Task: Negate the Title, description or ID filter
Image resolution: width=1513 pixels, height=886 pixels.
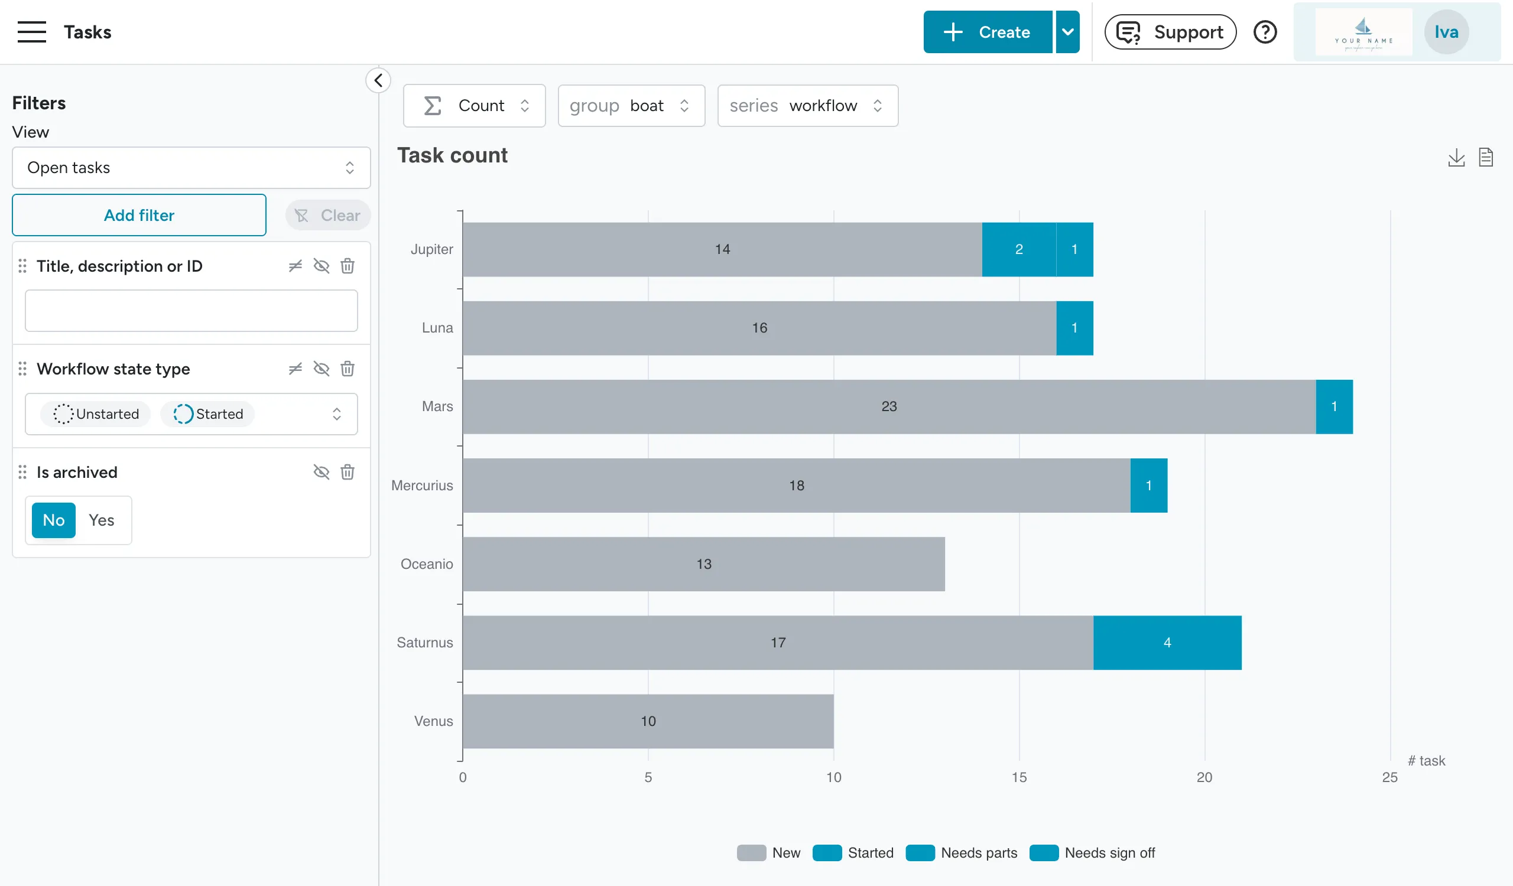Action: 295,266
